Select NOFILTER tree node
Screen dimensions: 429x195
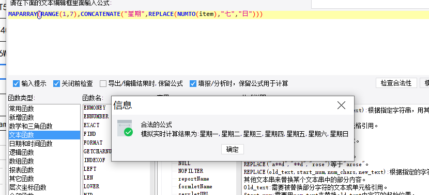(190, 171)
